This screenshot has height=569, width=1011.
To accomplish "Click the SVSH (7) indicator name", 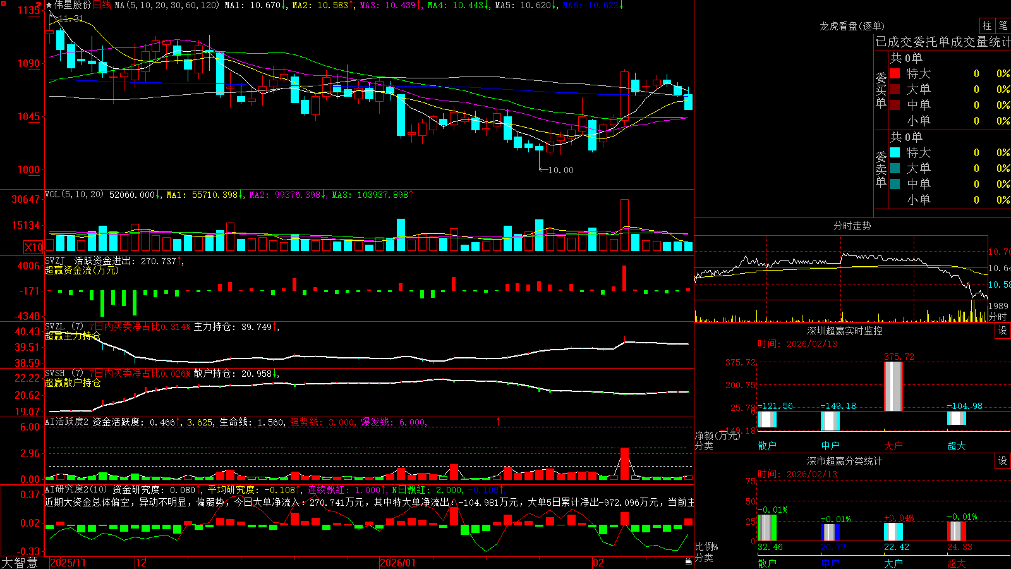I will coord(64,374).
